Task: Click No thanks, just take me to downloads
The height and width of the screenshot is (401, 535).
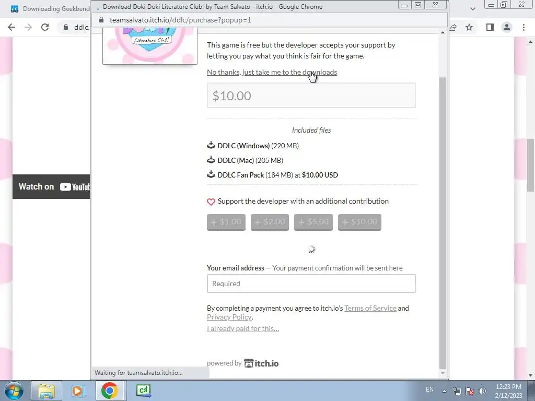Action: [x=272, y=72]
